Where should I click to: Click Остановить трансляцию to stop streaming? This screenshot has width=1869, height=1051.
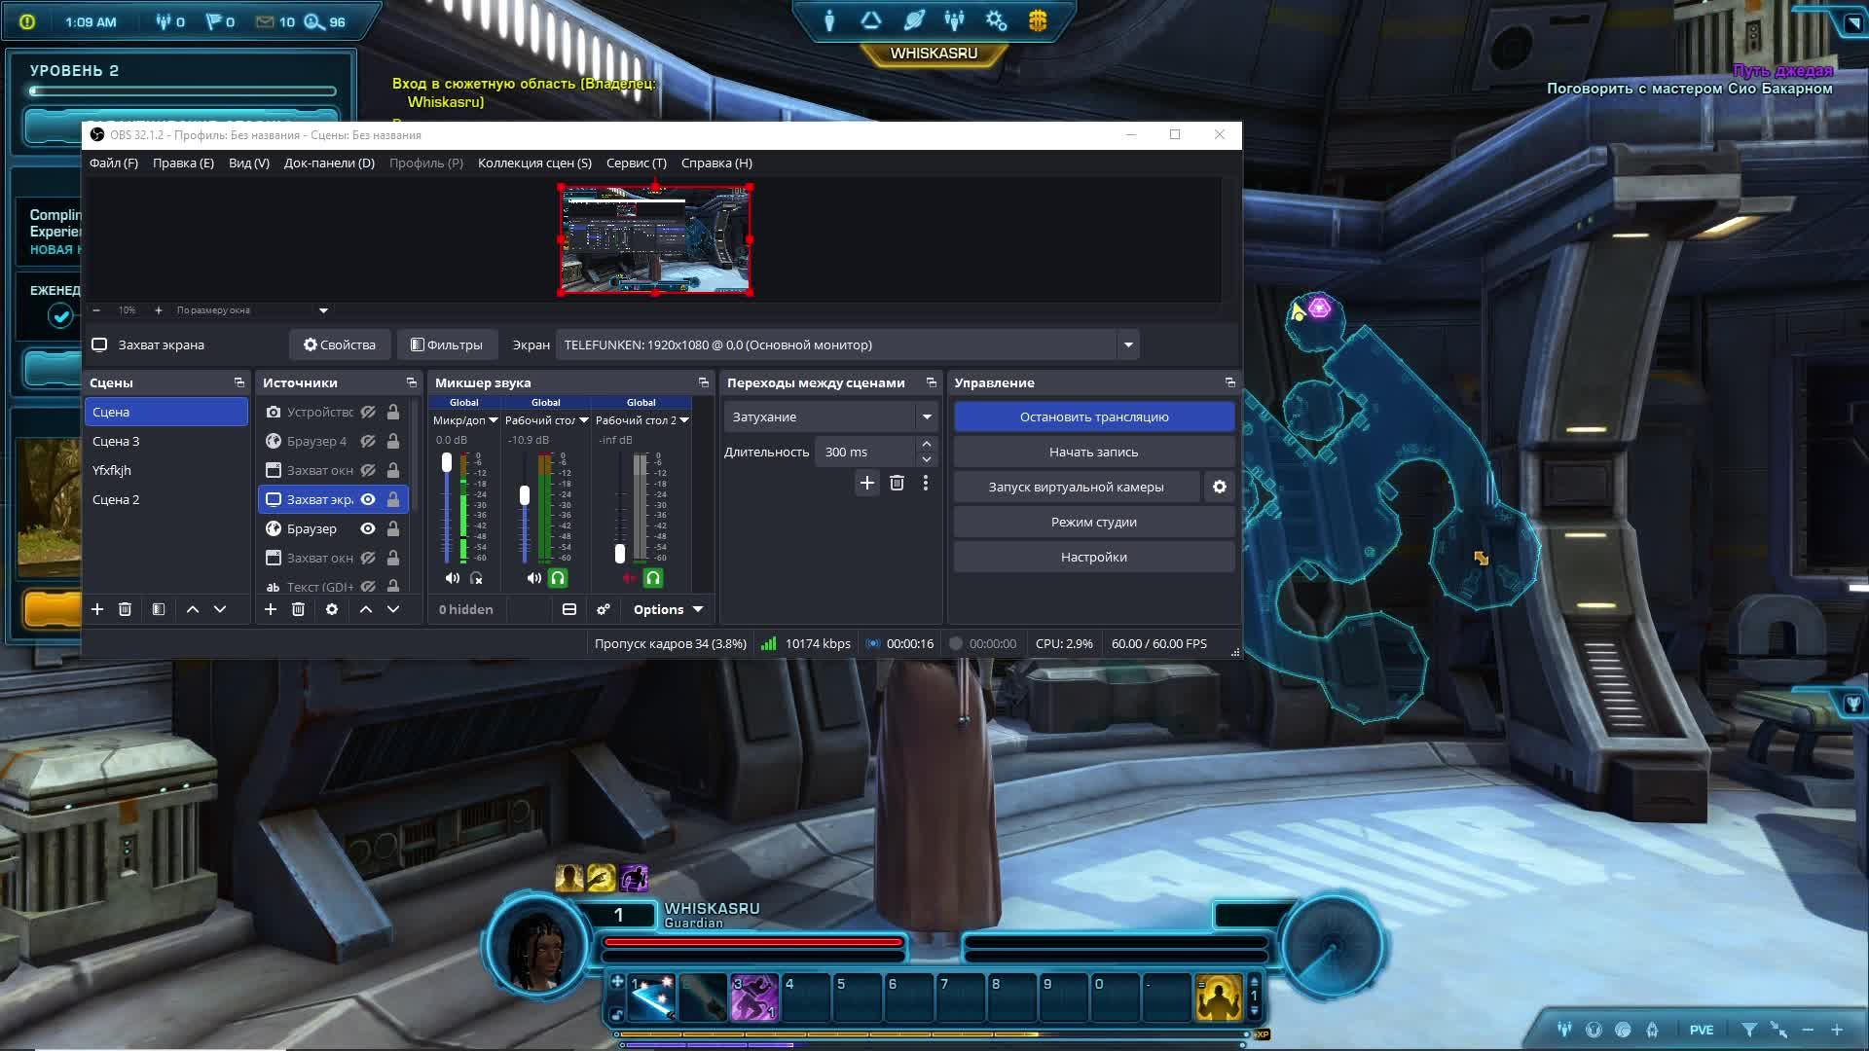(x=1094, y=417)
